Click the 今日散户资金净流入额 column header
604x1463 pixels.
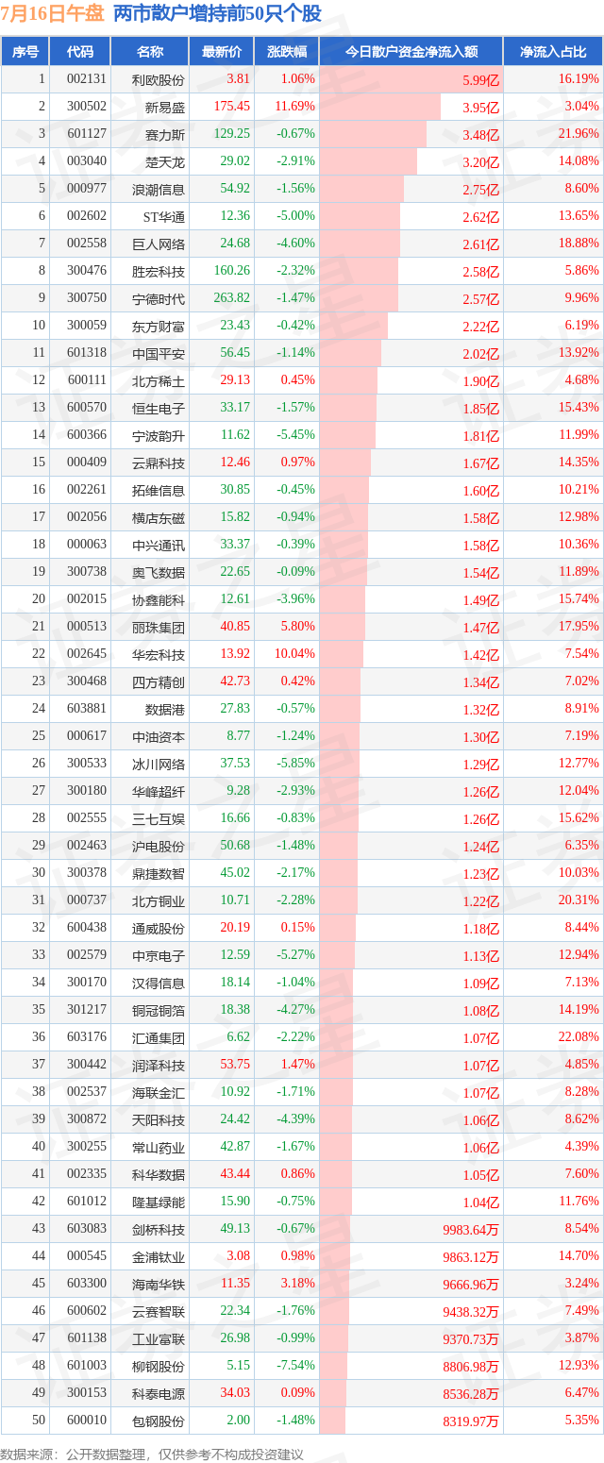411,52
